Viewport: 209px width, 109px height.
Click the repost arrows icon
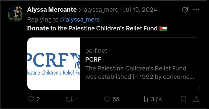coord(69,99)
